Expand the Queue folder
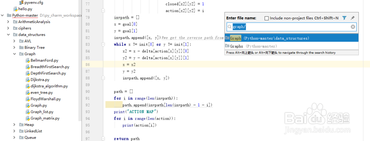 pos(14,137)
